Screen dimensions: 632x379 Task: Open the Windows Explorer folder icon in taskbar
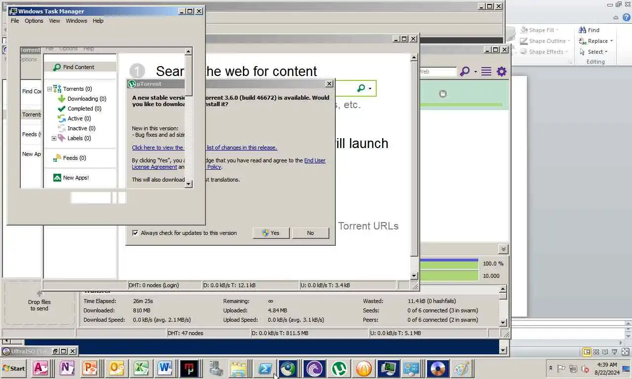pyautogui.click(x=238, y=368)
